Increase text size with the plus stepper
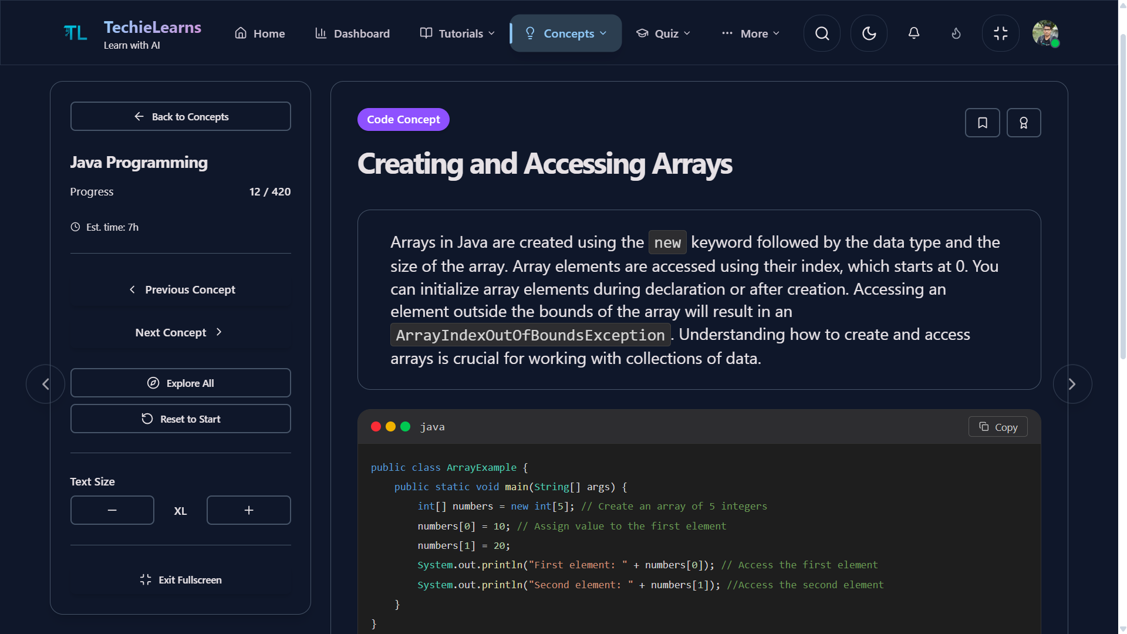1127x634 pixels. tap(248, 510)
